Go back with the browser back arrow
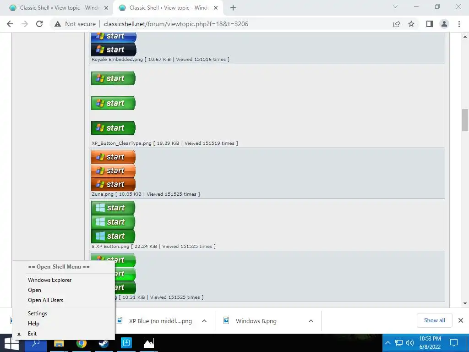 coord(10,24)
